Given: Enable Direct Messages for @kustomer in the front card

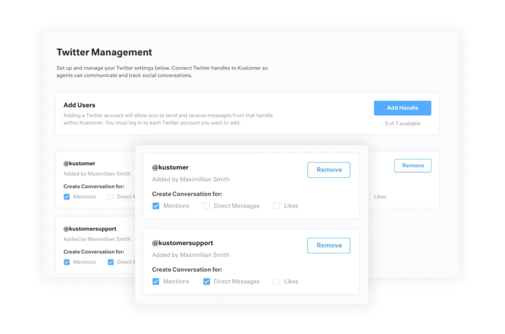Looking at the screenshot, I should coord(206,206).
